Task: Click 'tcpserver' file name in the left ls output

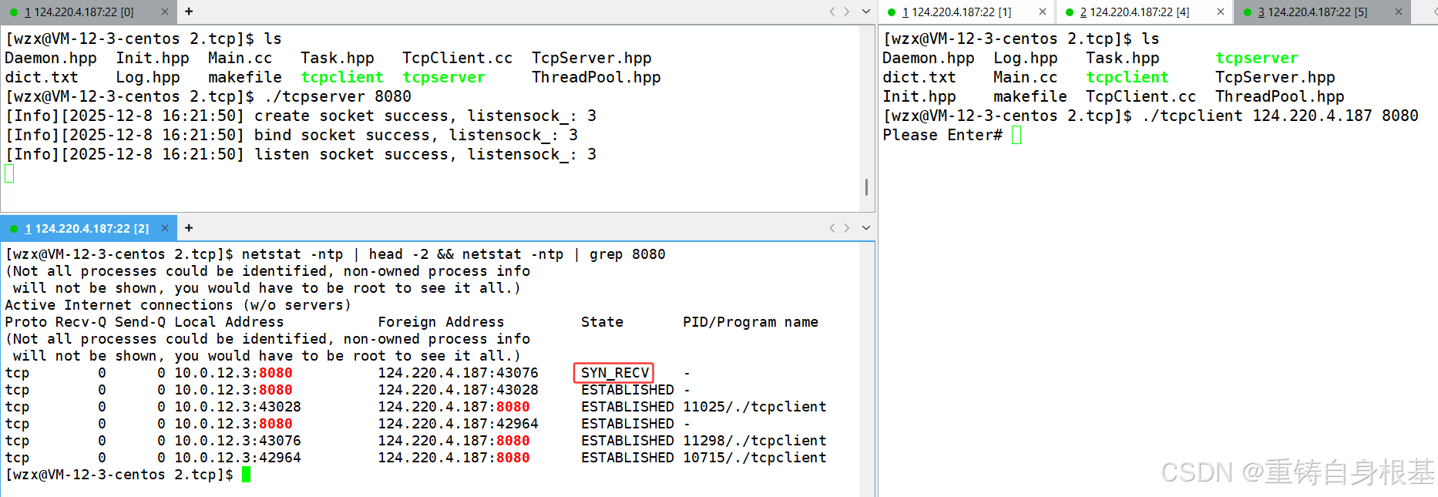Action: pos(444,77)
